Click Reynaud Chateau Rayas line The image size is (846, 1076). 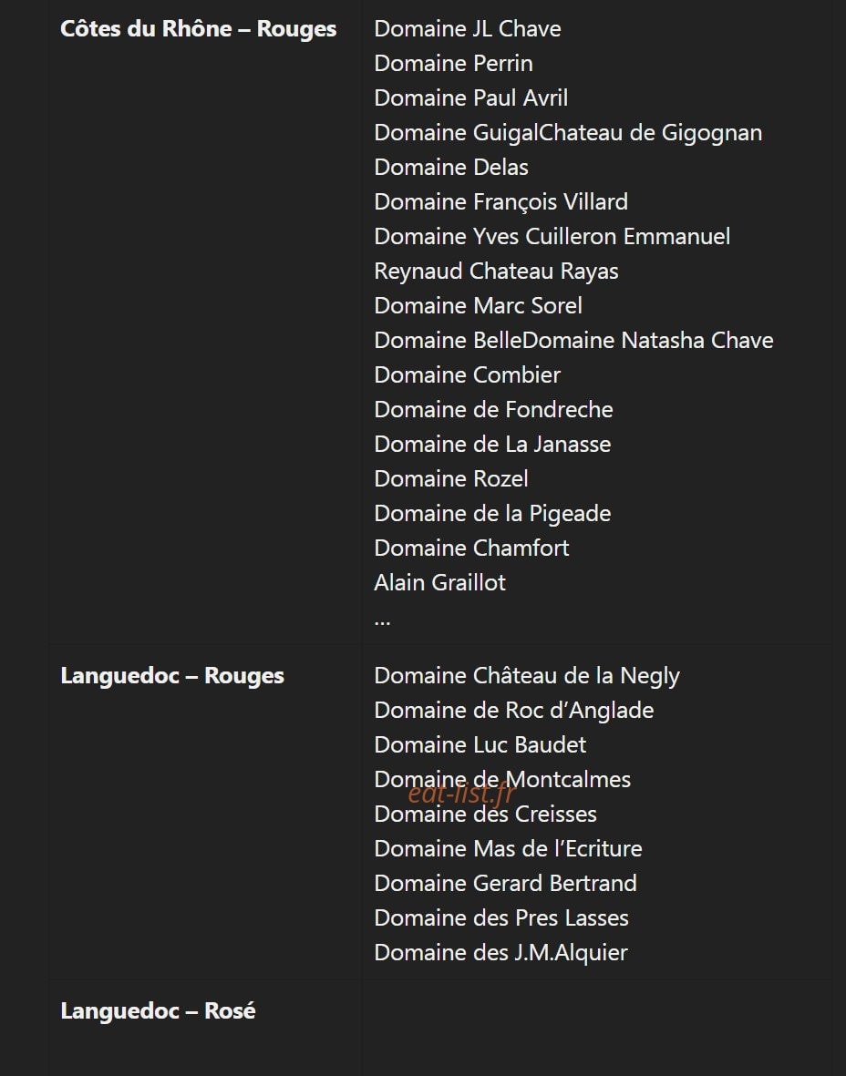[497, 272]
